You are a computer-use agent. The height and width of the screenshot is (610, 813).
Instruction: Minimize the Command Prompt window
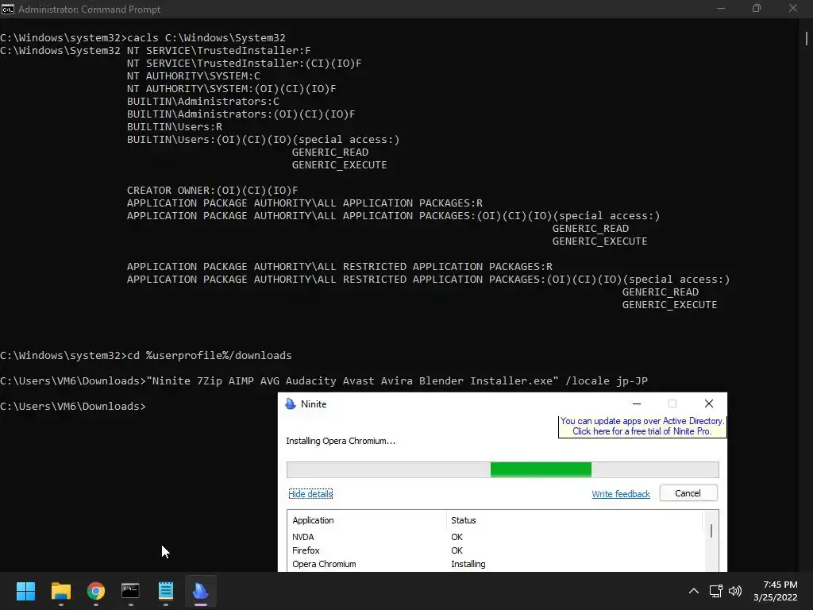(721, 8)
